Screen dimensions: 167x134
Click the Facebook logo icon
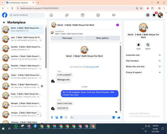(x=5, y=15)
